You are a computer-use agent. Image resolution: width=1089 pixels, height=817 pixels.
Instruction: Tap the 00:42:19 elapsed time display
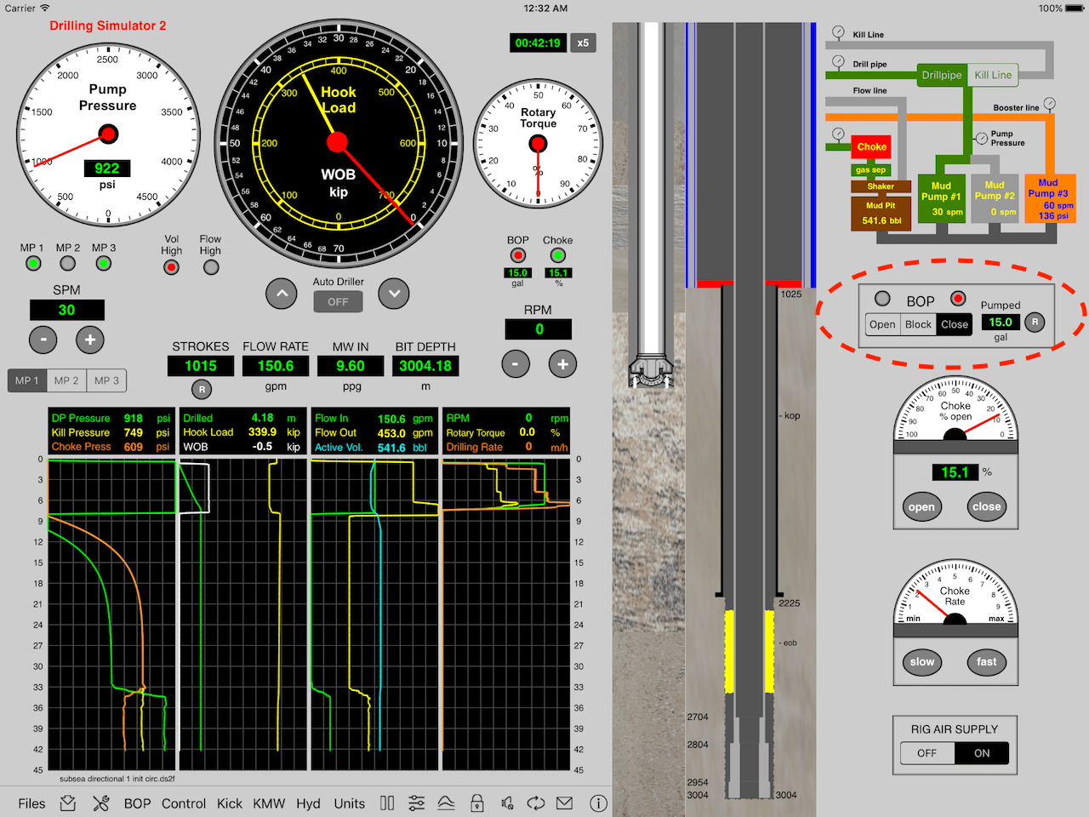pos(538,43)
